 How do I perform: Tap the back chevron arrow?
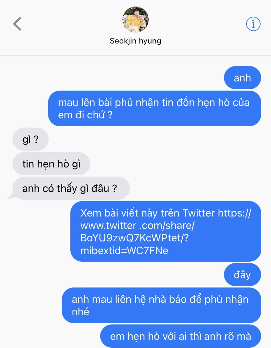[x=17, y=24]
